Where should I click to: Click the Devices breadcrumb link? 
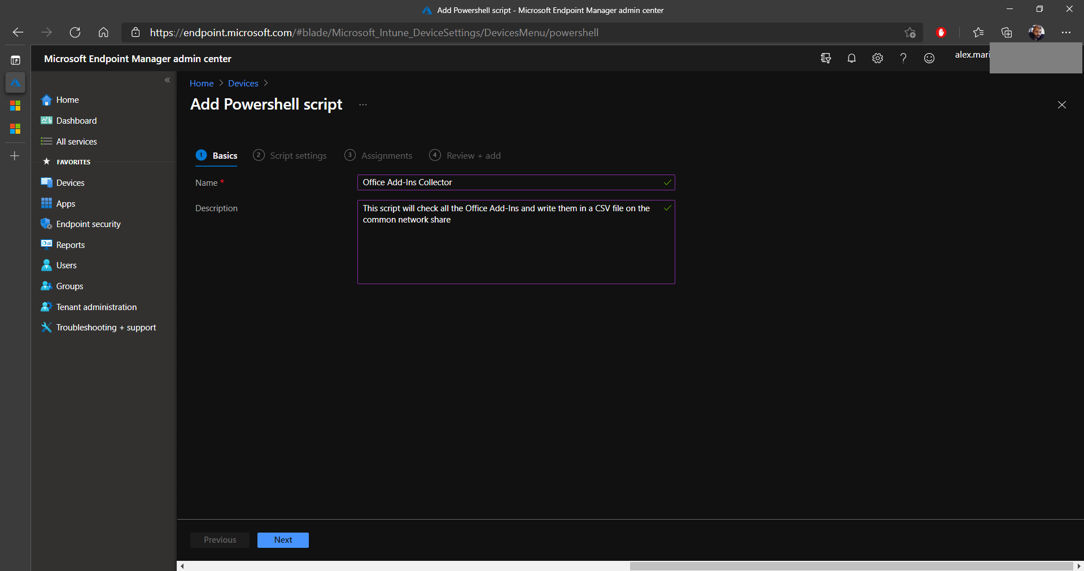243,84
